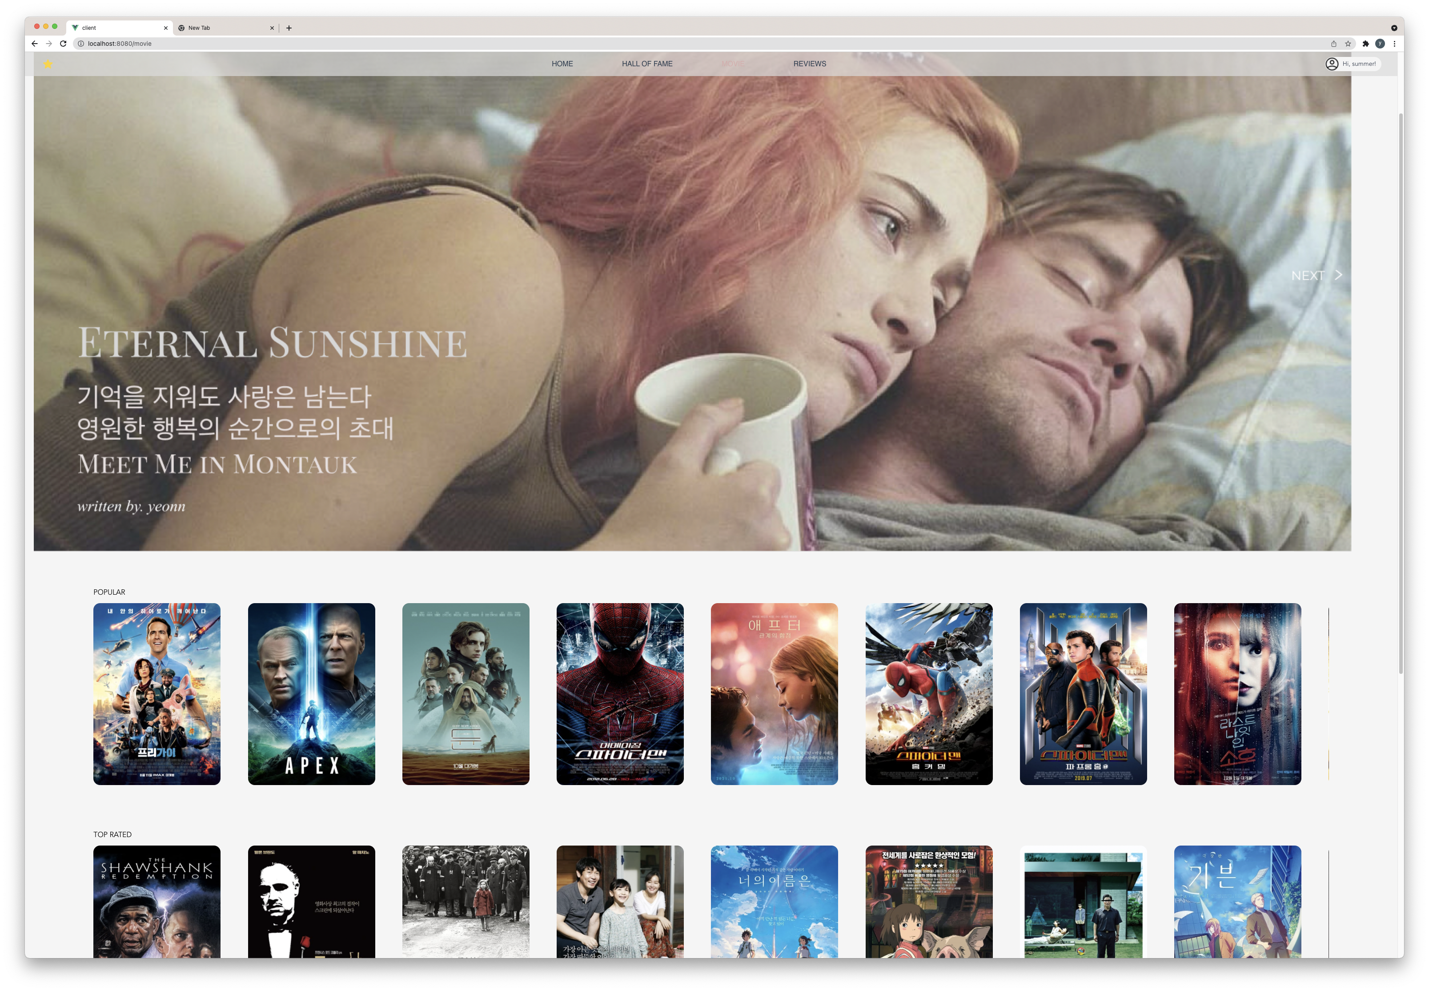Open The Amazing Spider-Man poster
The width and height of the screenshot is (1429, 991).
pyautogui.click(x=620, y=693)
